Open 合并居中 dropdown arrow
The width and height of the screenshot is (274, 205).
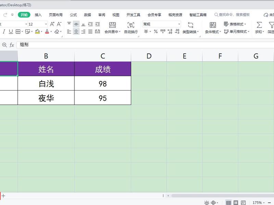click(x=120, y=32)
